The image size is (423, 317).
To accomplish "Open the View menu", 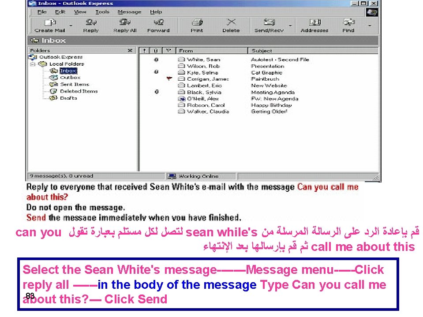I will tap(80, 12).
